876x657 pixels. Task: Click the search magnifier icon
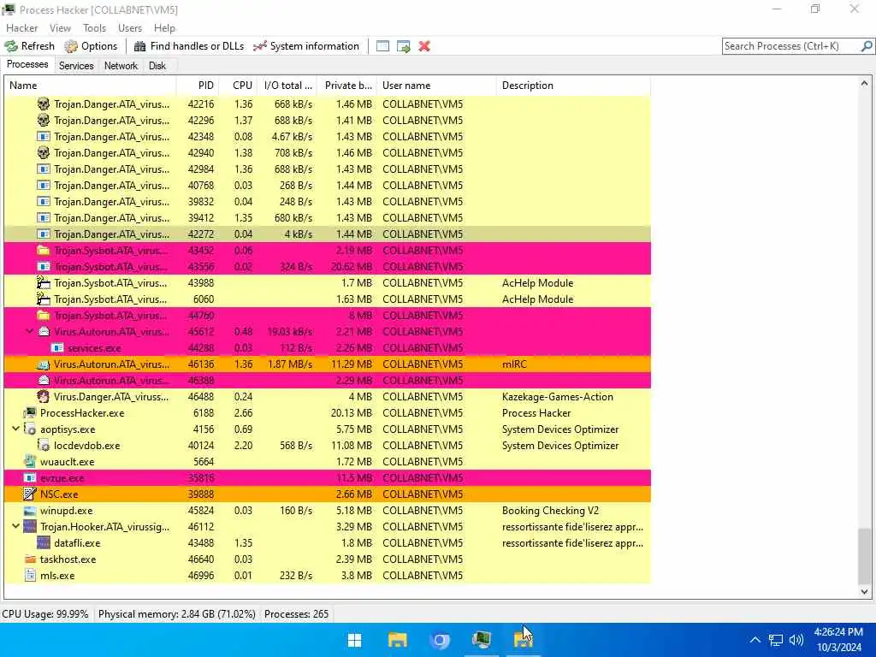point(867,46)
